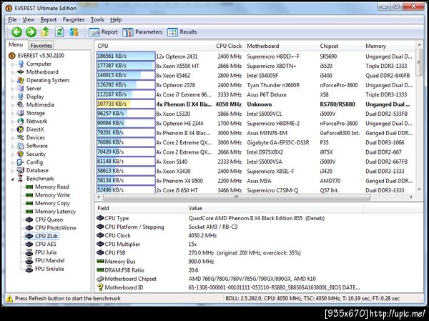Click the green Forward arrow icon
Screen dimensions: 429x321
[x=31, y=32]
